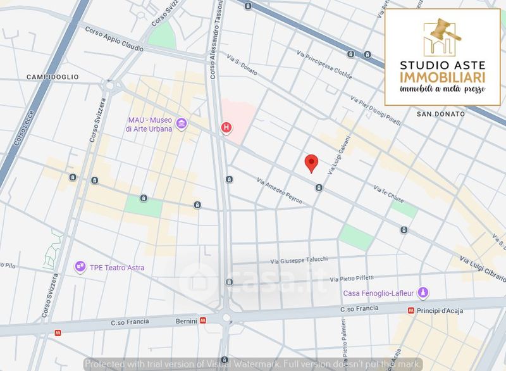Click the Bernini metro station icon

coord(202,321)
